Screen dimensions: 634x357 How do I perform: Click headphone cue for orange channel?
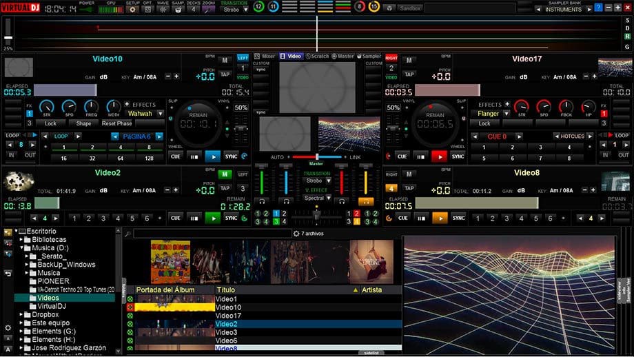point(365,201)
